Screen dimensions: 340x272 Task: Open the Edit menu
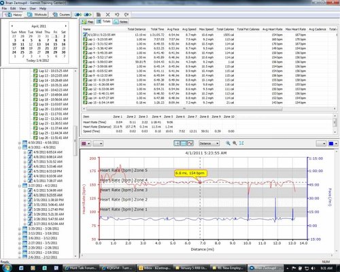click(13, 9)
